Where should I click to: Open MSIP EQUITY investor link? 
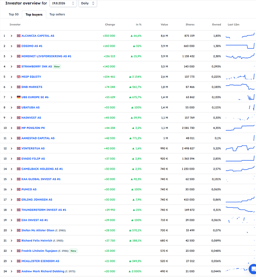[x=31, y=77]
